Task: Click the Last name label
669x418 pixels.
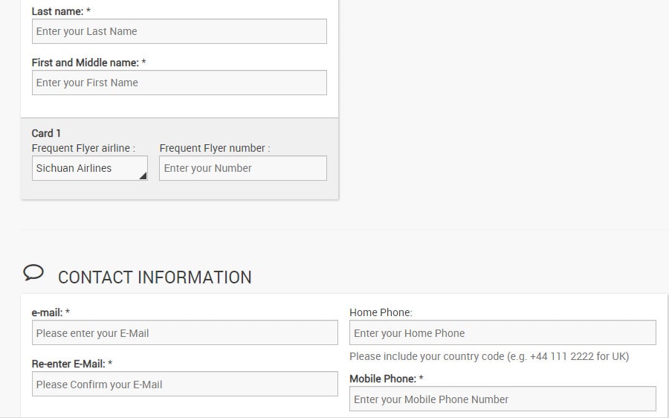Action: tap(61, 11)
